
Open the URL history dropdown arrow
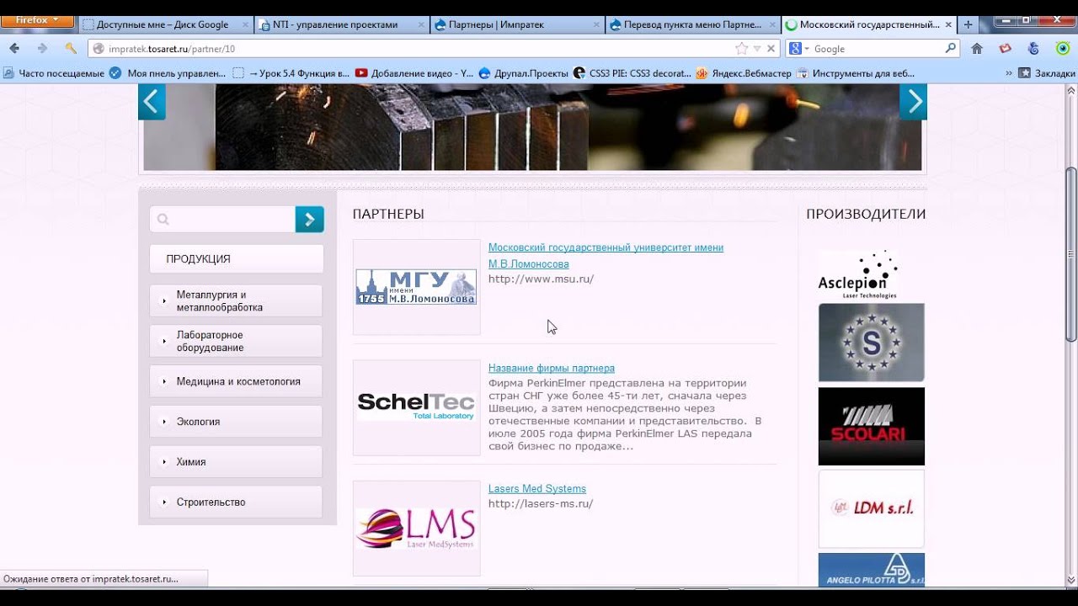757,49
